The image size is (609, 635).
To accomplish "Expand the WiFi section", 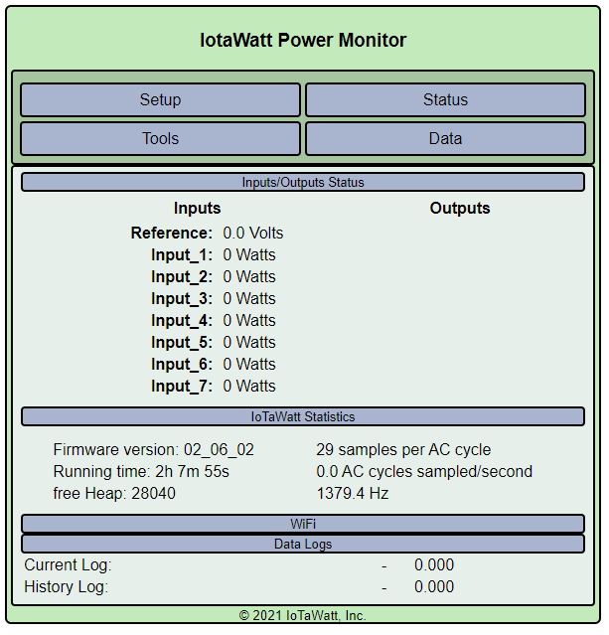I will coord(303,524).
